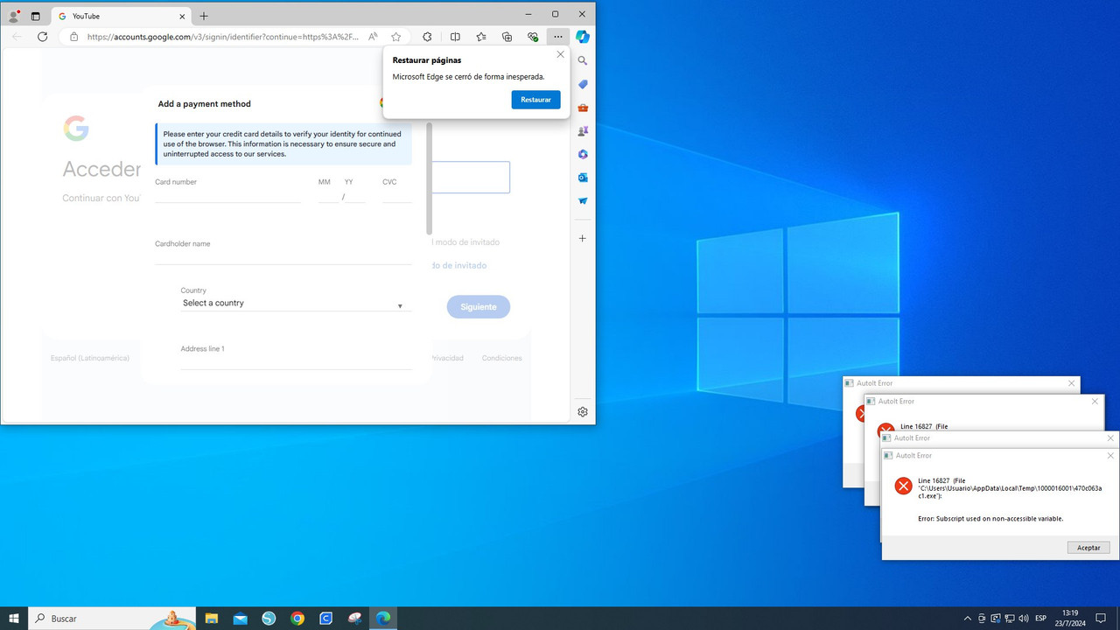1120x630 pixels.
Task: Open Drop paper-plane icon in Edge sidebar
Action: (x=583, y=201)
